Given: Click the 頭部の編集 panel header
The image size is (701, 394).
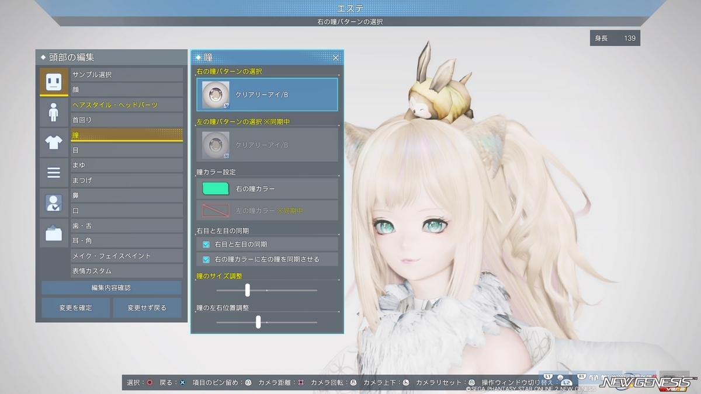Looking at the screenshot, I should pos(111,57).
